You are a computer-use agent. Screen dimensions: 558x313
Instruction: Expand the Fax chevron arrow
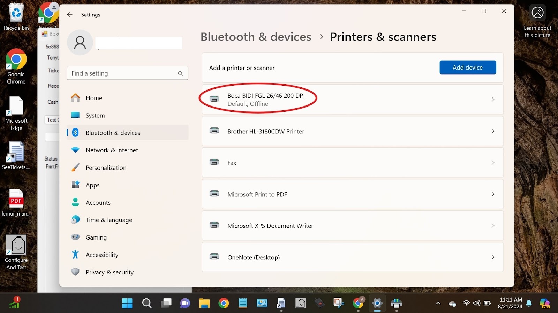[493, 163]
